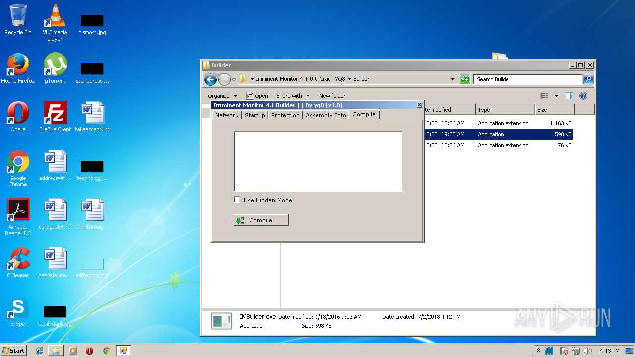Enable the Use Hidden Mode checkbox
This screenshot has height=357, width=635.
pos(237,200)
